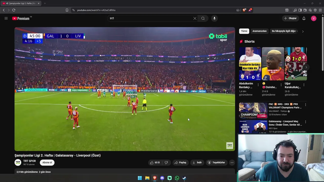The width and height of the screenshot is (324, 182).
Task: Open Steam from the taskbar
Action: point(184,178)
